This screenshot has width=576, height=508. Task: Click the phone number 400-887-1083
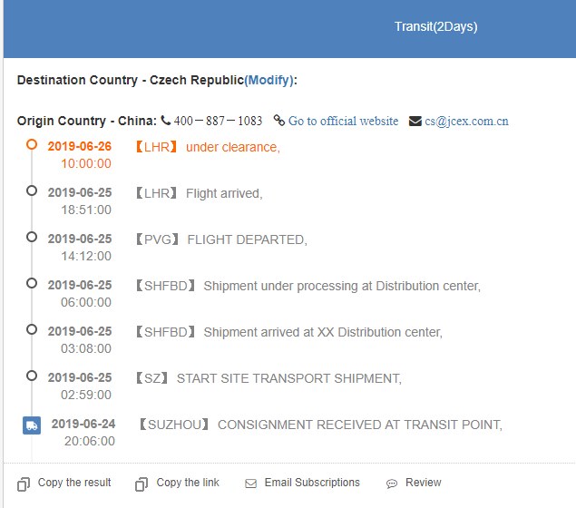[218, 121]
